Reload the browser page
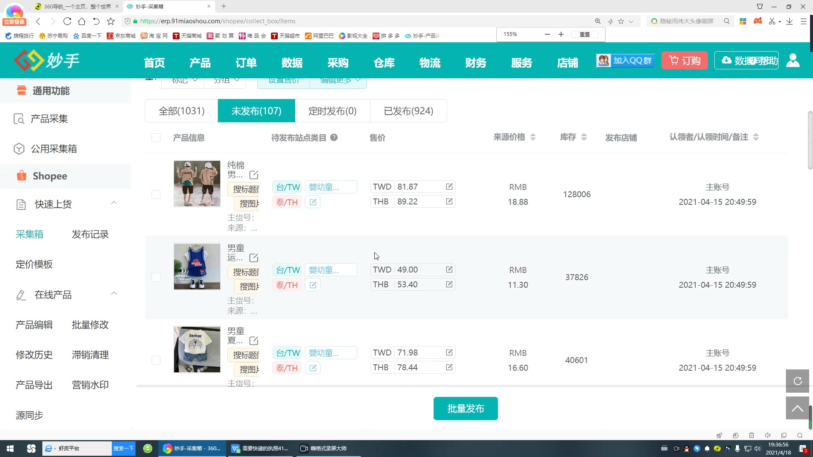Screen dimensions: 813x457 [67, 21]
